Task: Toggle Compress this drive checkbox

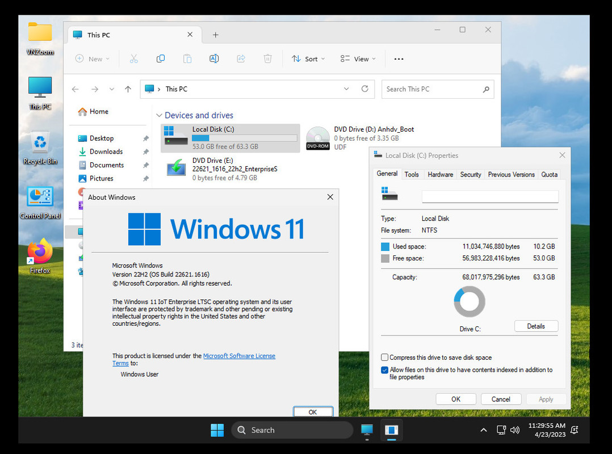Action: point(385,358)
